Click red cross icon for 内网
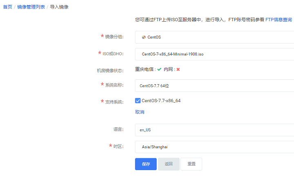The width and height of the screenshot is (294, 177). (x=178, y=70)
